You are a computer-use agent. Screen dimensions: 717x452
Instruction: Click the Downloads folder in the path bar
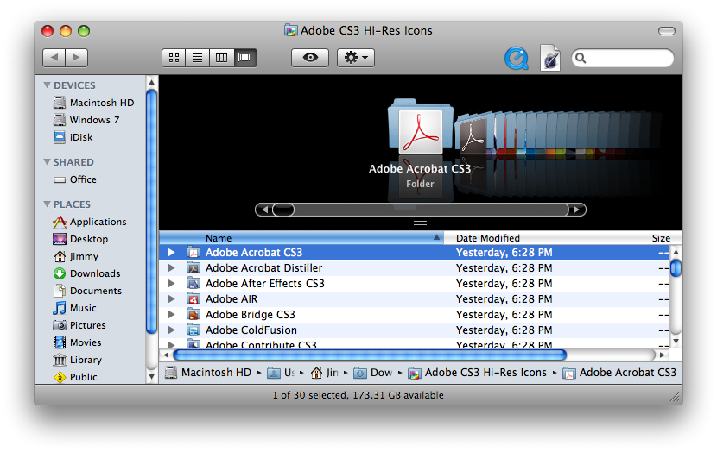click(x=373, y=373)
